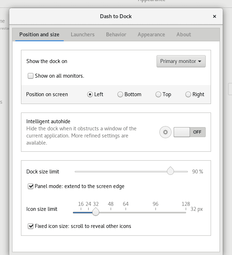
Task: Click the Icon size limit slider handle
Action: tap(96, 212)
